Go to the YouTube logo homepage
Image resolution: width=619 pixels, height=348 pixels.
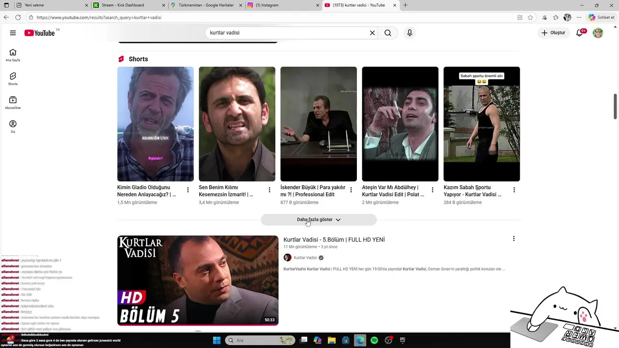tap(40, 33)
